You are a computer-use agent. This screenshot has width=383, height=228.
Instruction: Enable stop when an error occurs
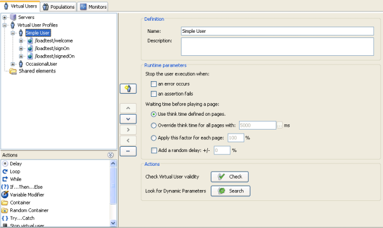pos(154,84)
